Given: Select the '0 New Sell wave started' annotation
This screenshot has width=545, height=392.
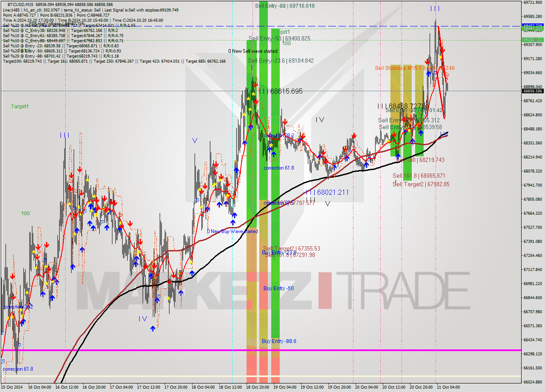Looking at the screenshot, I should click(x=252, y=51).
